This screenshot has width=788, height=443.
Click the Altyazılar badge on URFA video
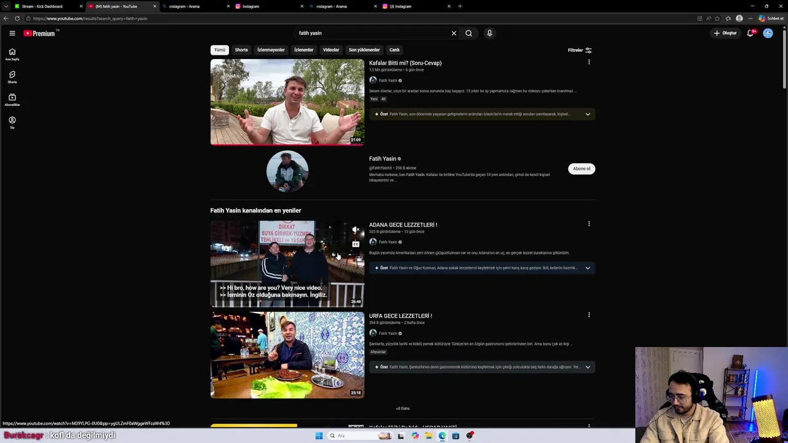pyautogui.click(x=378, y=352)
